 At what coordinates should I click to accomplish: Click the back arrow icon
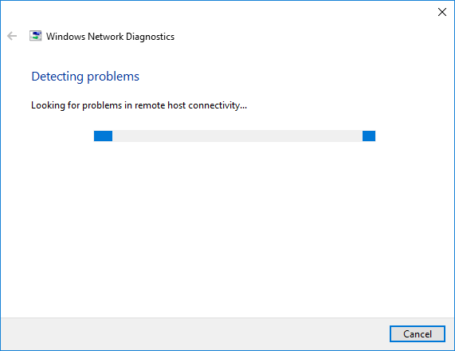[12, 36]
